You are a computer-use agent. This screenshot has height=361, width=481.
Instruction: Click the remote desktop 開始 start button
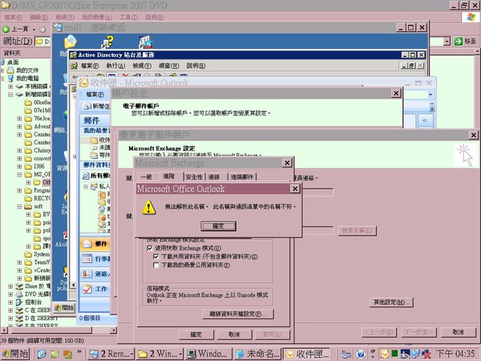coord(64,307)
